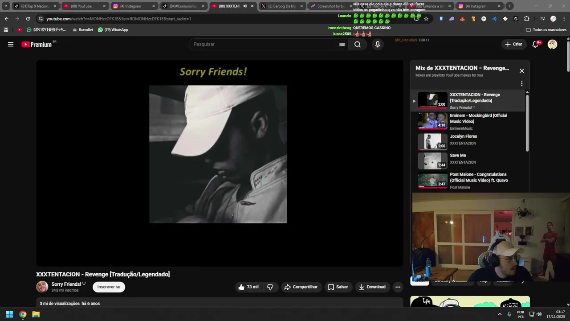Click the youtube.com URL in address bar
Image resolution: width=570 pixels, height=321 pixels.
coord(119,19)
